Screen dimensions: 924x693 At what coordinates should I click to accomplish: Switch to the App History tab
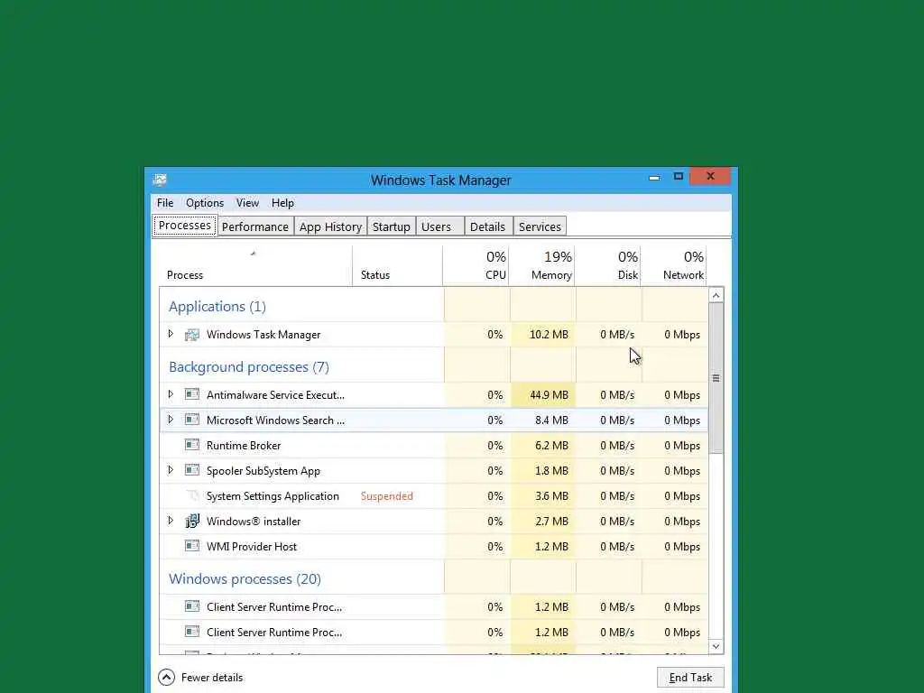(330, 226)
